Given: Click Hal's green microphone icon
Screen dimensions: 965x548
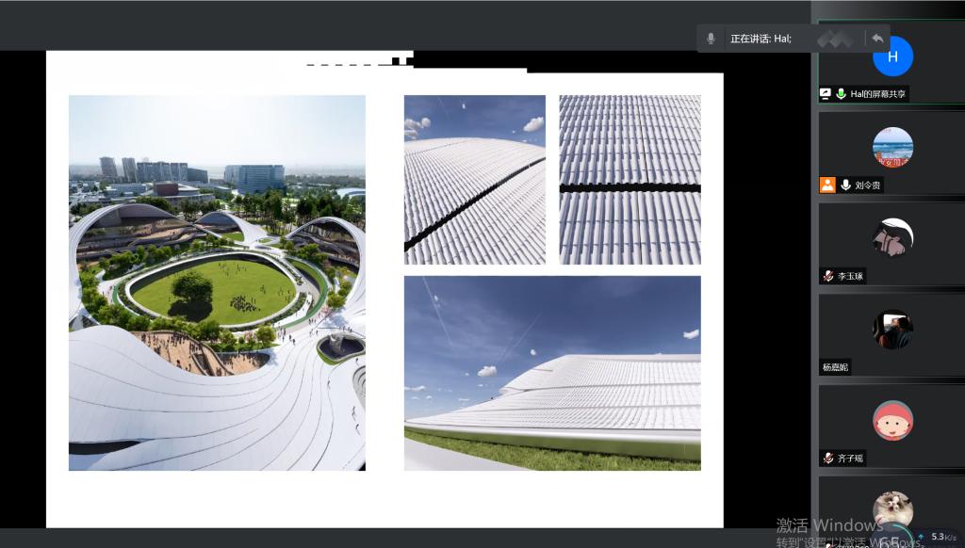Looking at the screenshot, I should pyautogui.click(x=841, y=94).
